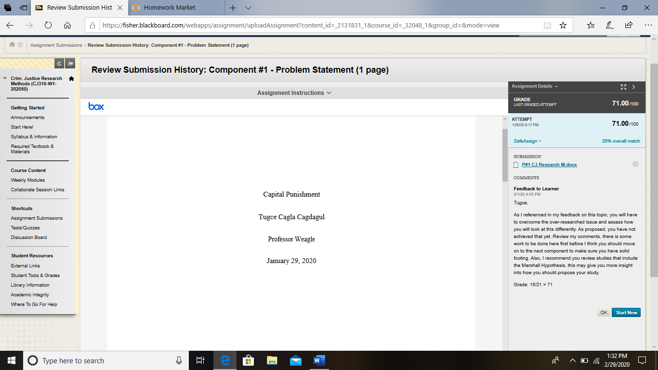Open External Links
Screen dimensions: 658x370
[26, 266]
